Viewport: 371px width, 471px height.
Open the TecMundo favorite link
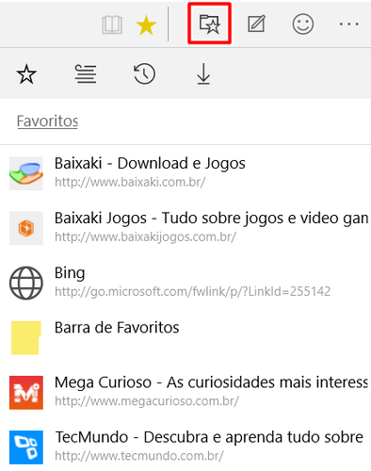pyautogui.click(x=185, y=447)
